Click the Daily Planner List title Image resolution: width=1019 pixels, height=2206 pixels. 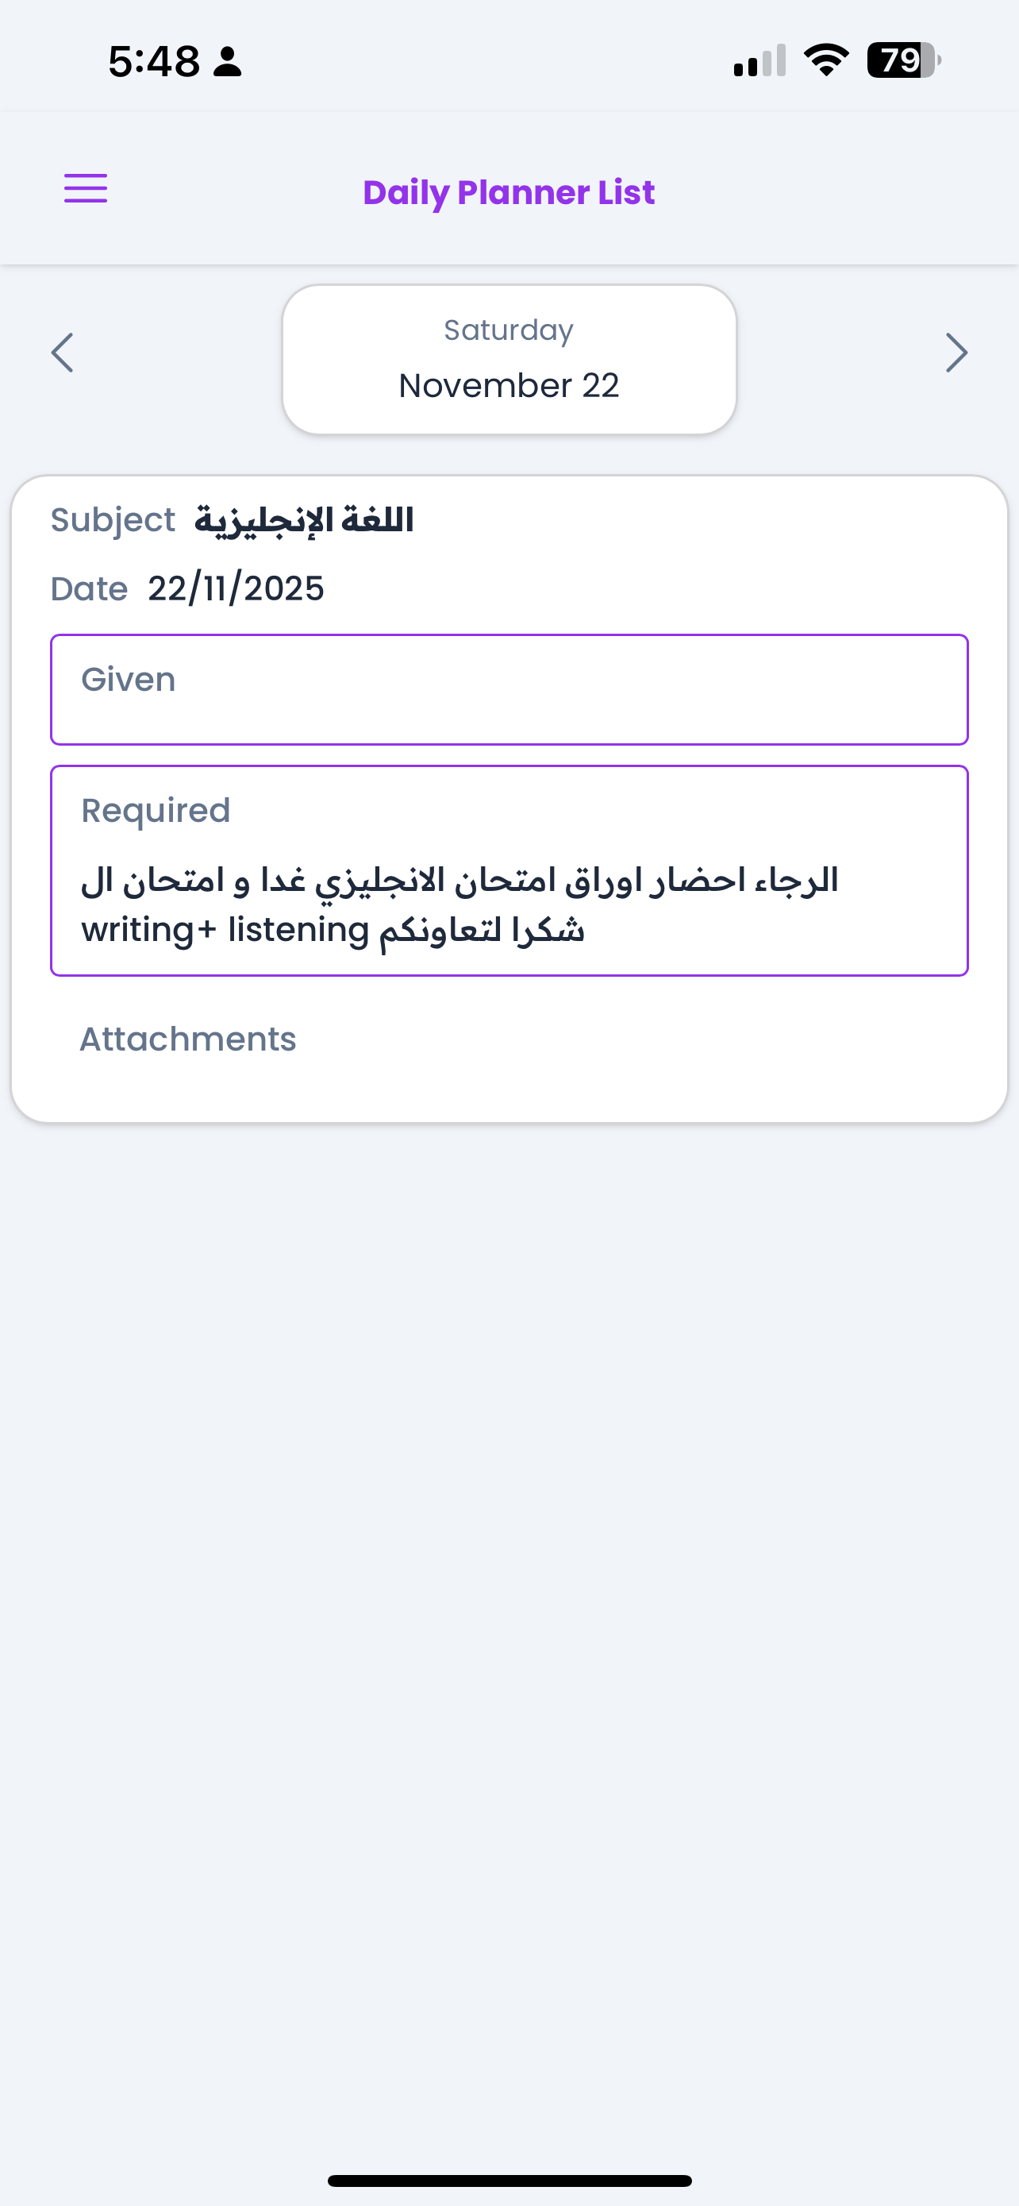coord(509,193)
